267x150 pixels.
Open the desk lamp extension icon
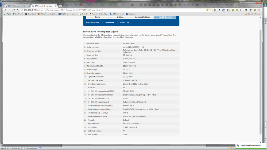pyautogui.click(x=250, y=10)
